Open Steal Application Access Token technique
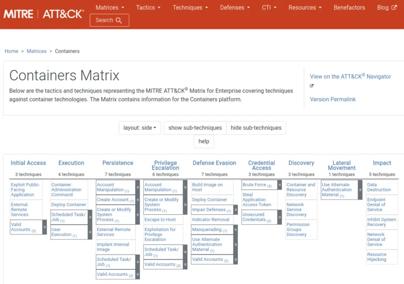 pos(257,200)
